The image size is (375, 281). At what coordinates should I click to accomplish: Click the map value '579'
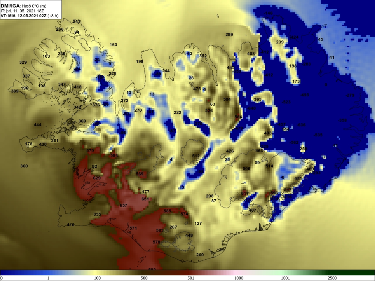[90, 151]
